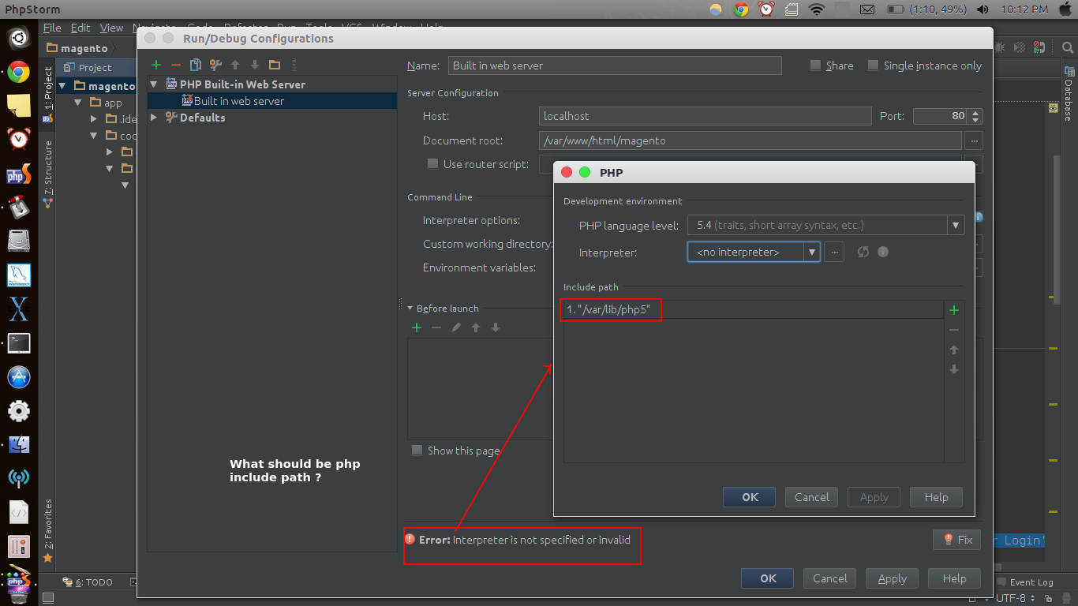Select Built in web server configuration

tap(272, 101)
